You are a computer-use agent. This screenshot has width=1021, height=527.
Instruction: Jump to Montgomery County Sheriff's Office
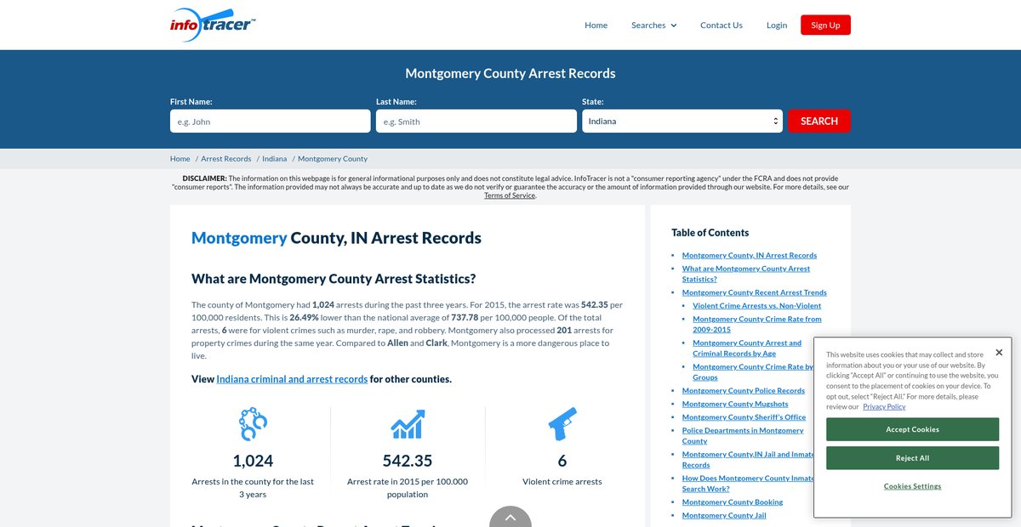click(x=744, y=417)
